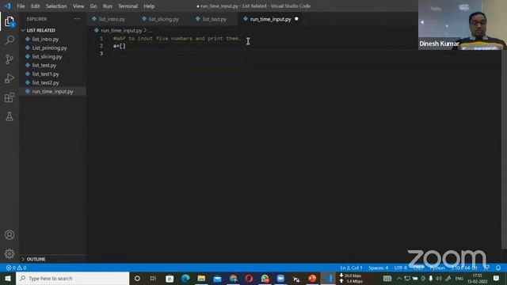Show hidden system tray icons

399,278
